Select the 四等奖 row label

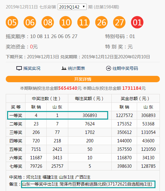(x=16, y=141)
